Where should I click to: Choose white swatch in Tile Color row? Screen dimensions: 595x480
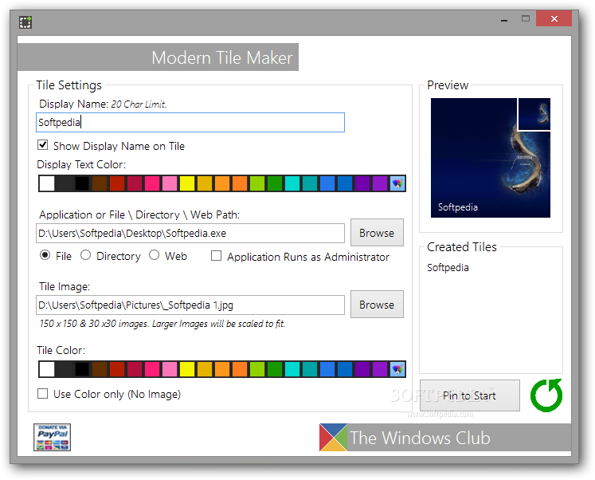point(47,369)
